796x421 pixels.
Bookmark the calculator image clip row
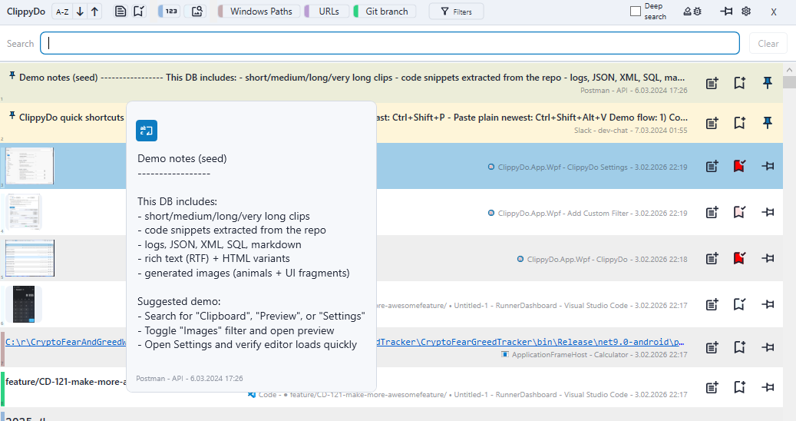740,304
